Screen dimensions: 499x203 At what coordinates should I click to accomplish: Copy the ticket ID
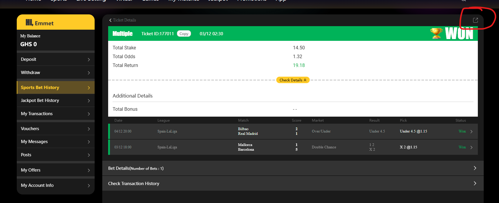click(x=184, y=34)
